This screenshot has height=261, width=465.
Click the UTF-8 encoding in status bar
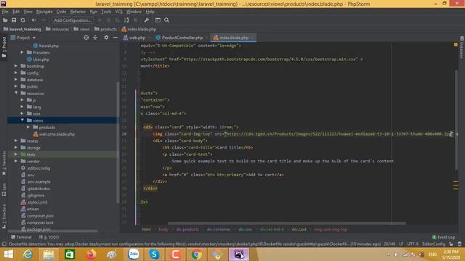pyautogui.click(x=413, y=244)
